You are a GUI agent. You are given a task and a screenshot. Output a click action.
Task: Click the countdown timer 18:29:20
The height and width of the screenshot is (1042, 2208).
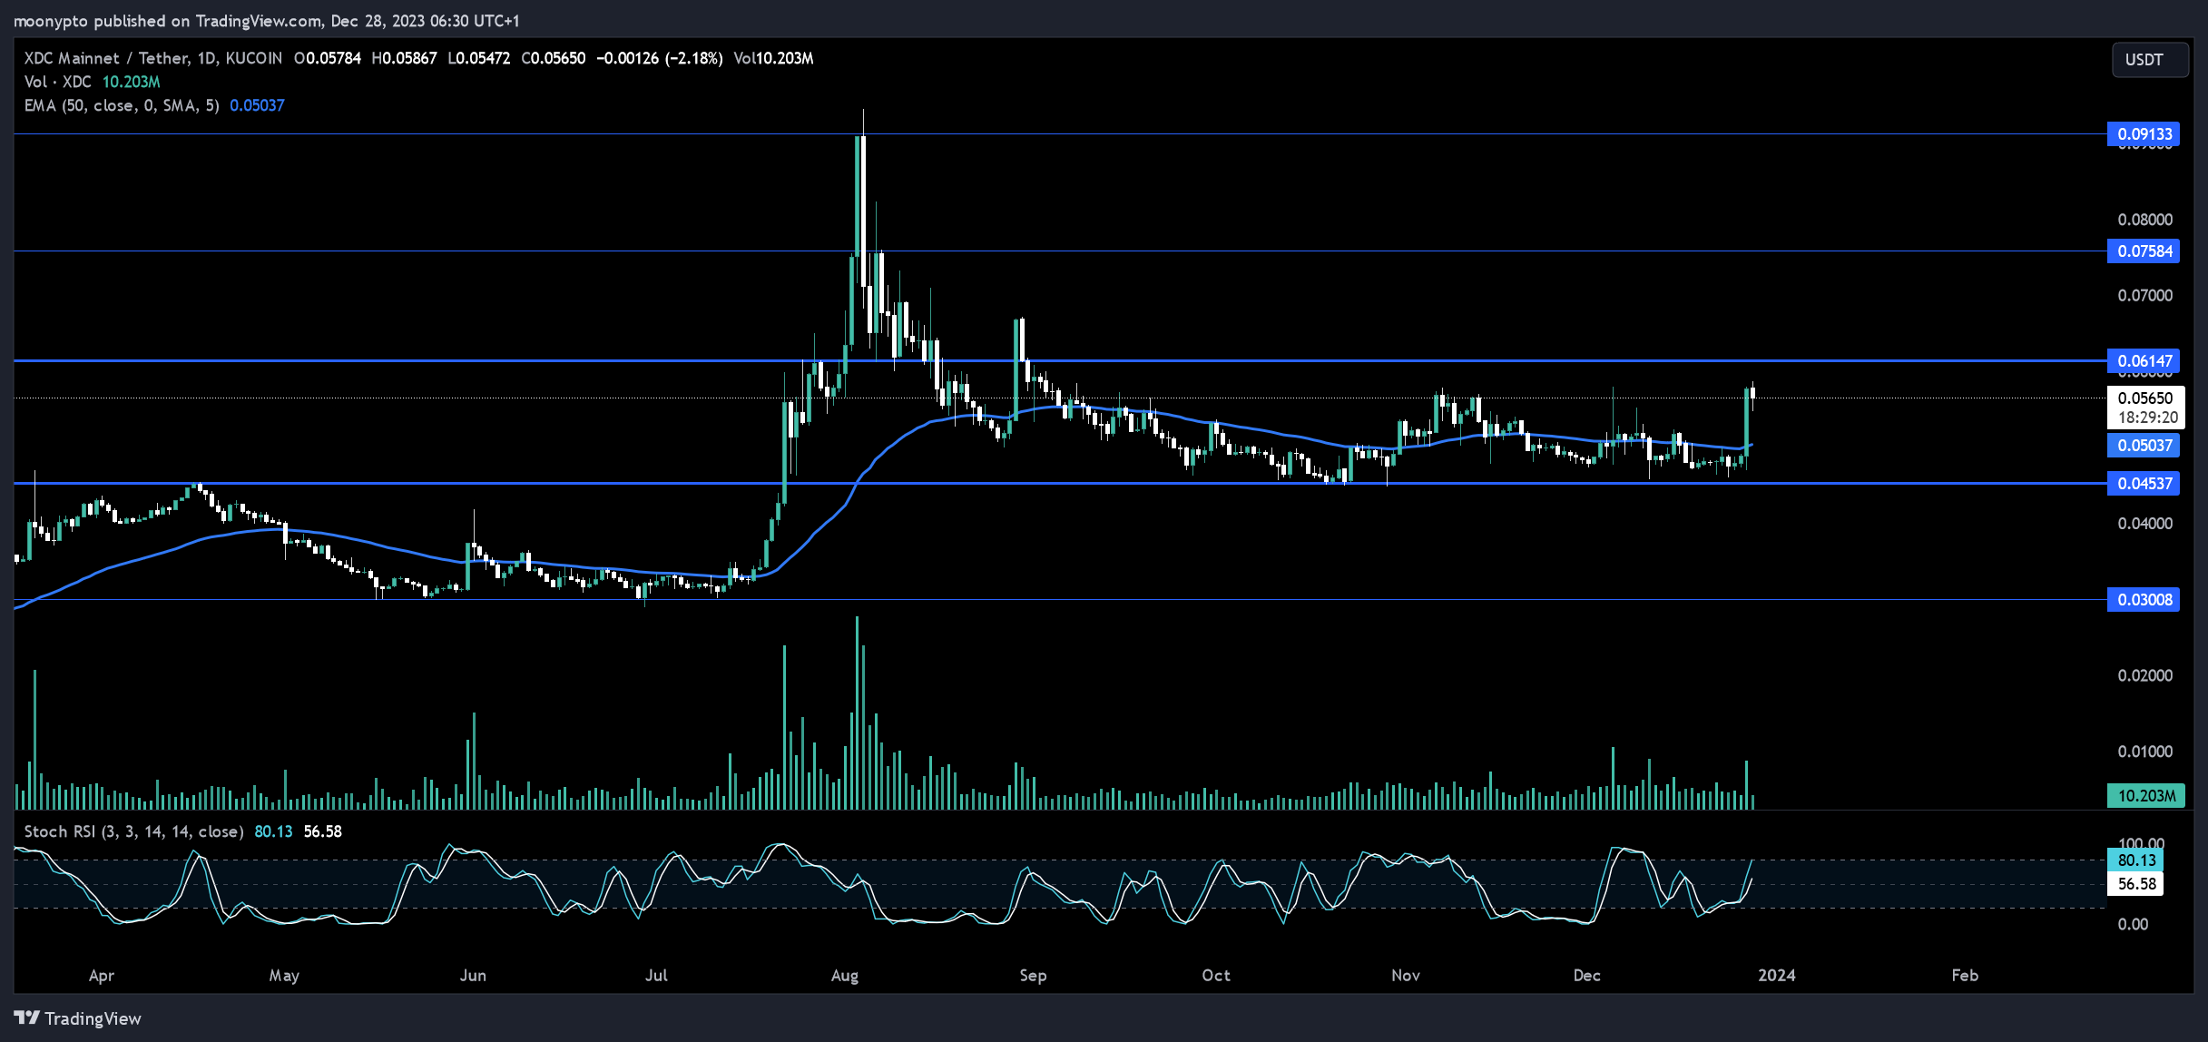tap(2148, 418)
